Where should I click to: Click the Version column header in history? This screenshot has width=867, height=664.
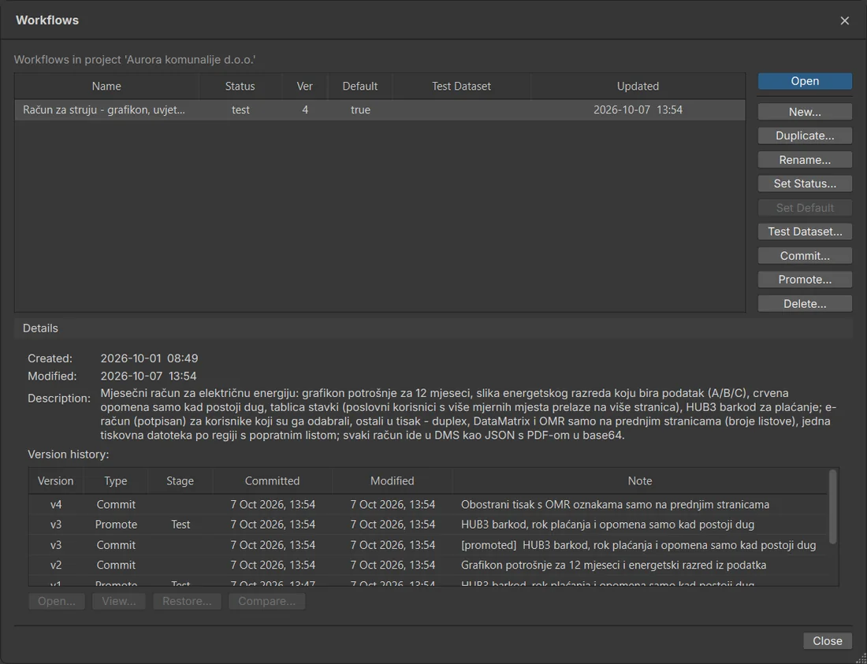(x=55, y=481)
